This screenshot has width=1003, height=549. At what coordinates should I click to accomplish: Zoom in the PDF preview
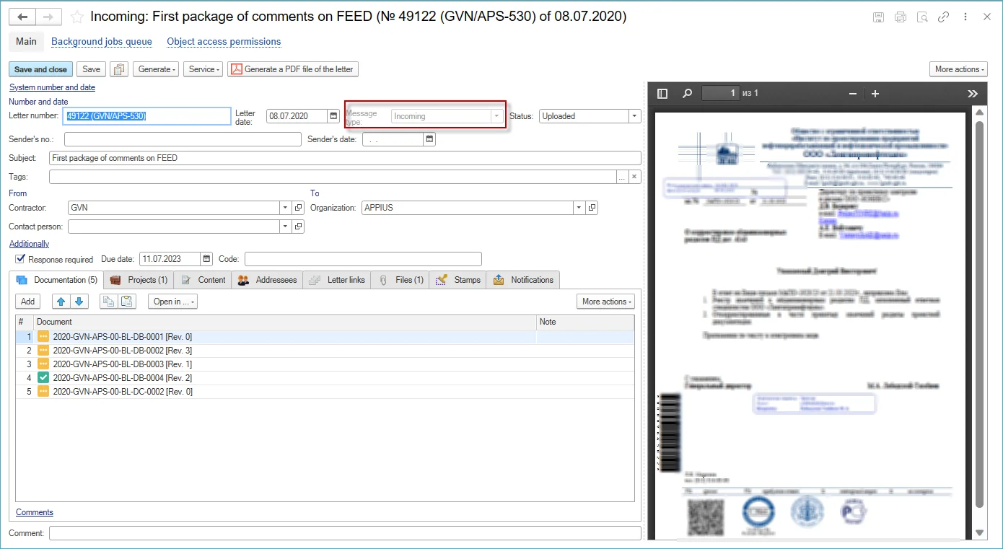coord(875,94)
